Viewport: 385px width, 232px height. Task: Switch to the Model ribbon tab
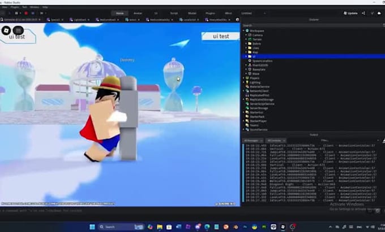[192, 13]
